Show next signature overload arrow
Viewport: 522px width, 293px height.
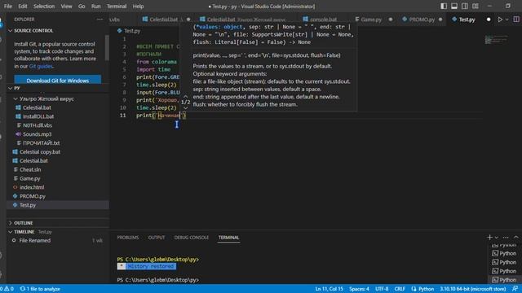[x=185, y=108]
